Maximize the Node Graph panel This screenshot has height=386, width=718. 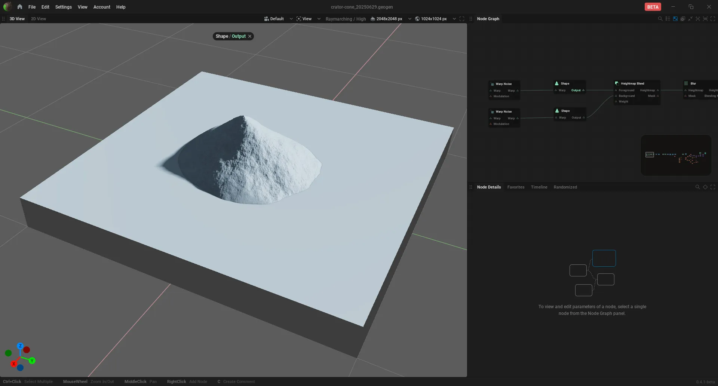click(713, 19)
